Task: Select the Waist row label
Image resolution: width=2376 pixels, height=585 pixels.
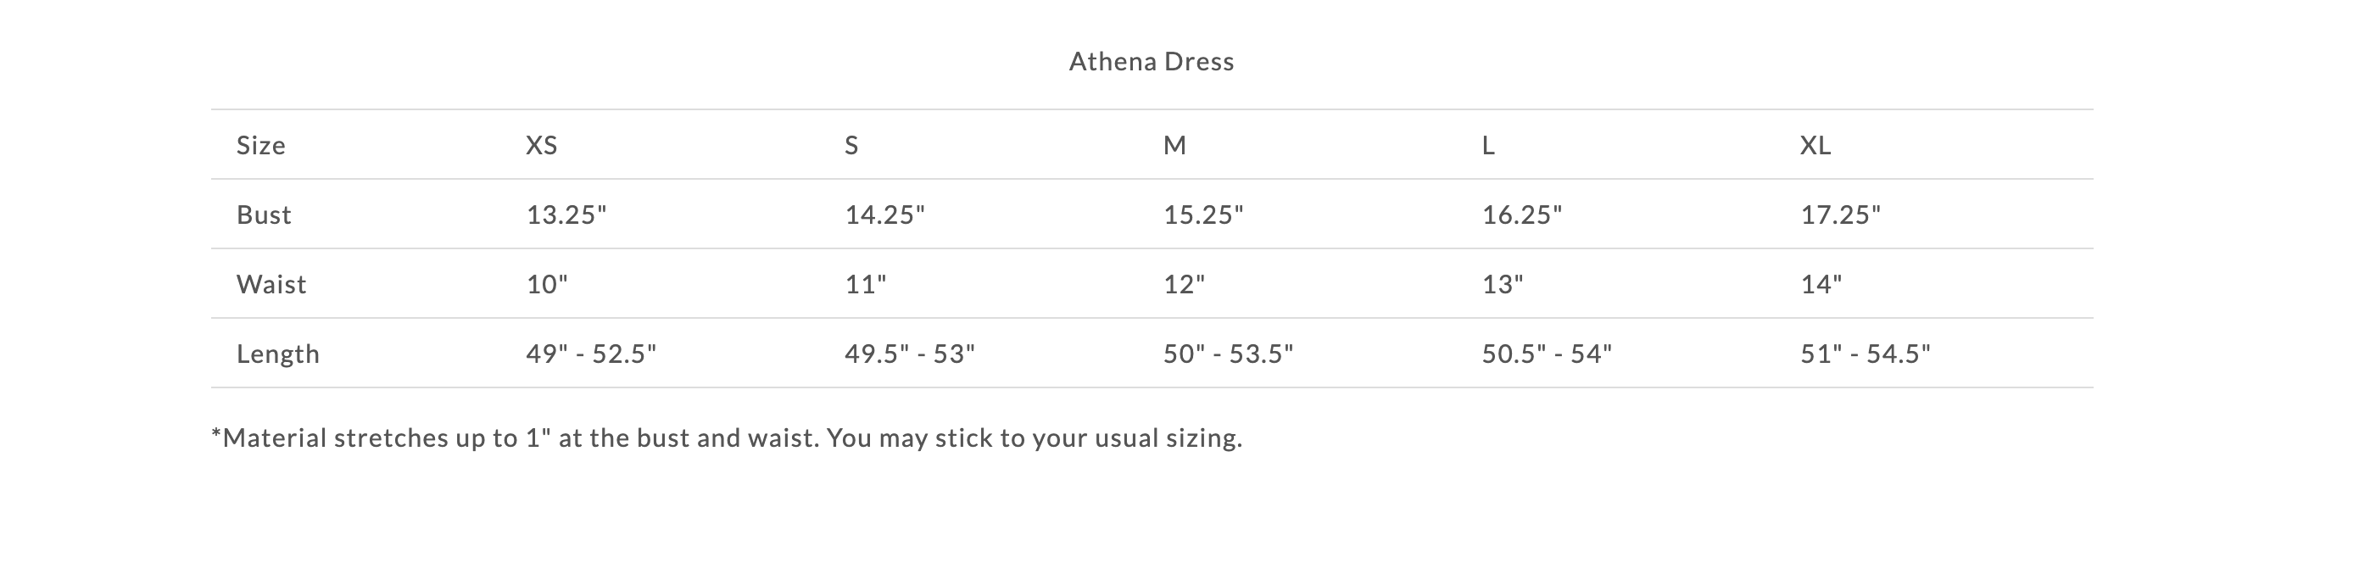Action: pos(271,284)
